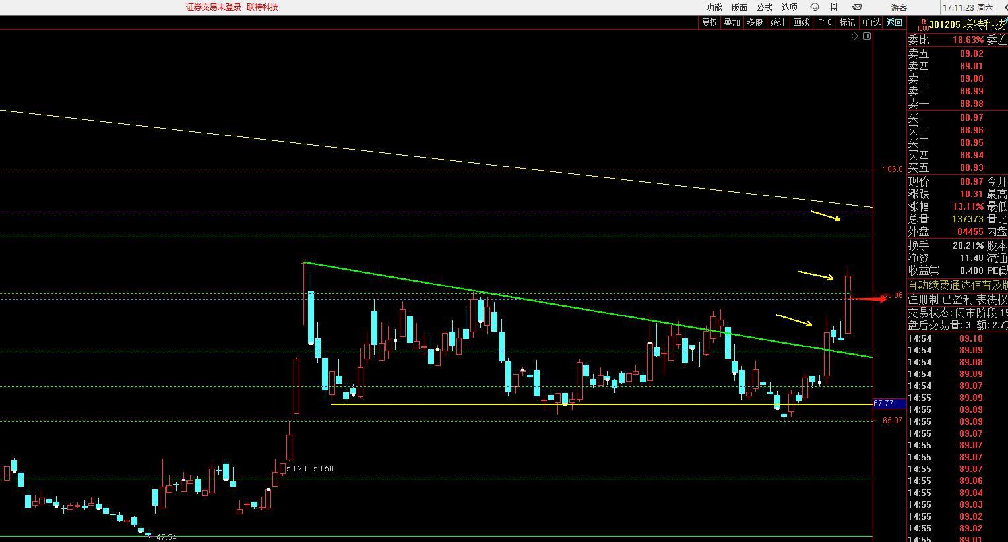Click the 多股 toolbar button
This screenshot has width=1008, height=542.
click(755, 22)
